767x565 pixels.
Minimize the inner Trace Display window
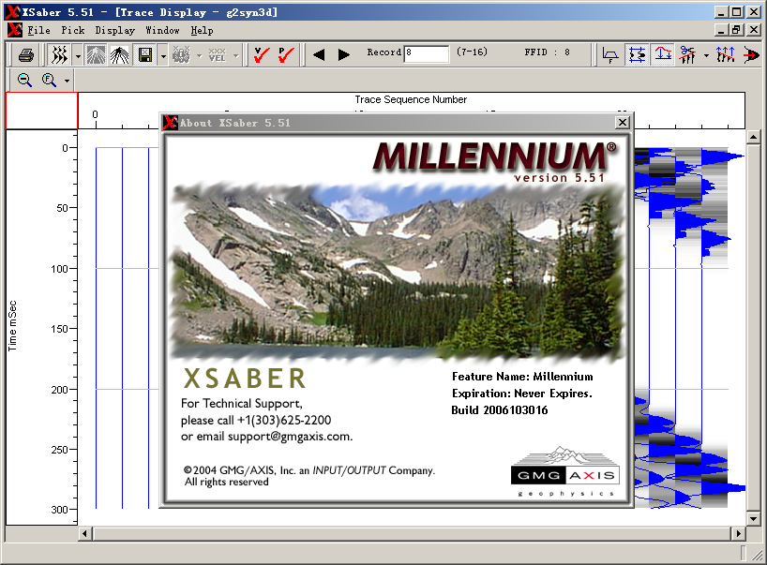coord(721,30)
